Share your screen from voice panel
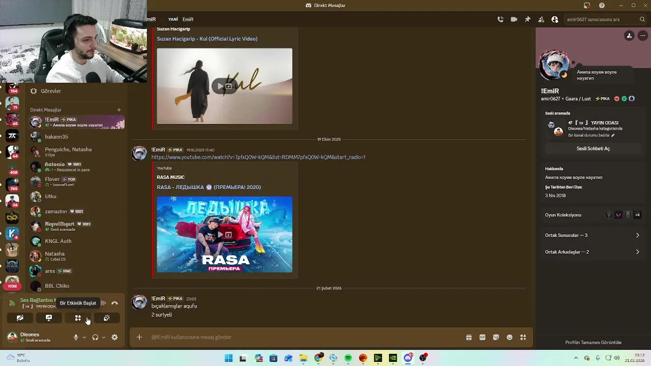This screenshot has height=366, width=651. (49, 318)
